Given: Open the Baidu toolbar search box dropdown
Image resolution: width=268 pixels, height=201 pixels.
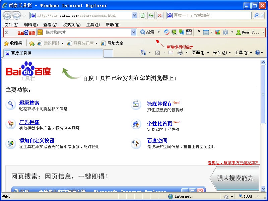Looking at the screenshot, I should click(x=134, y=32).
